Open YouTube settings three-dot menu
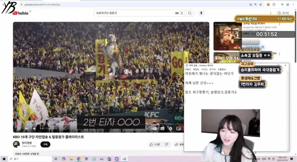 (x=271, y=13)
